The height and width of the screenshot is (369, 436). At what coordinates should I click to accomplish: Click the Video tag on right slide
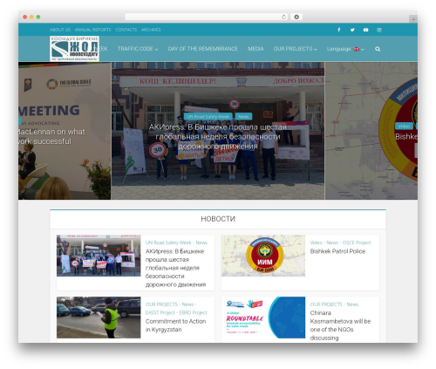(404, 126)
